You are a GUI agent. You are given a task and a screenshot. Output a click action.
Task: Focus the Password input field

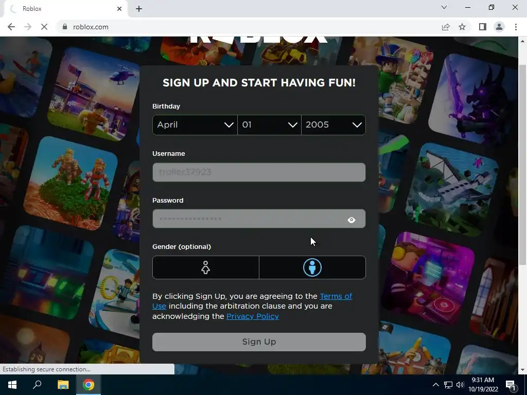259,219
